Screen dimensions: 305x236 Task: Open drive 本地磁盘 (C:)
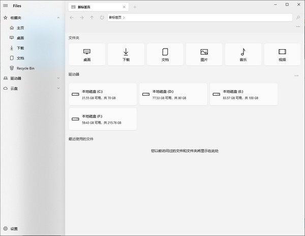103,94
